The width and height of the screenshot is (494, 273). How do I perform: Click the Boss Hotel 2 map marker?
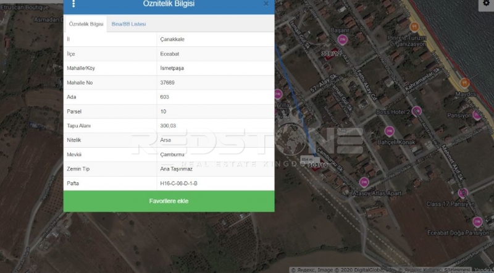tap(416, 111)
